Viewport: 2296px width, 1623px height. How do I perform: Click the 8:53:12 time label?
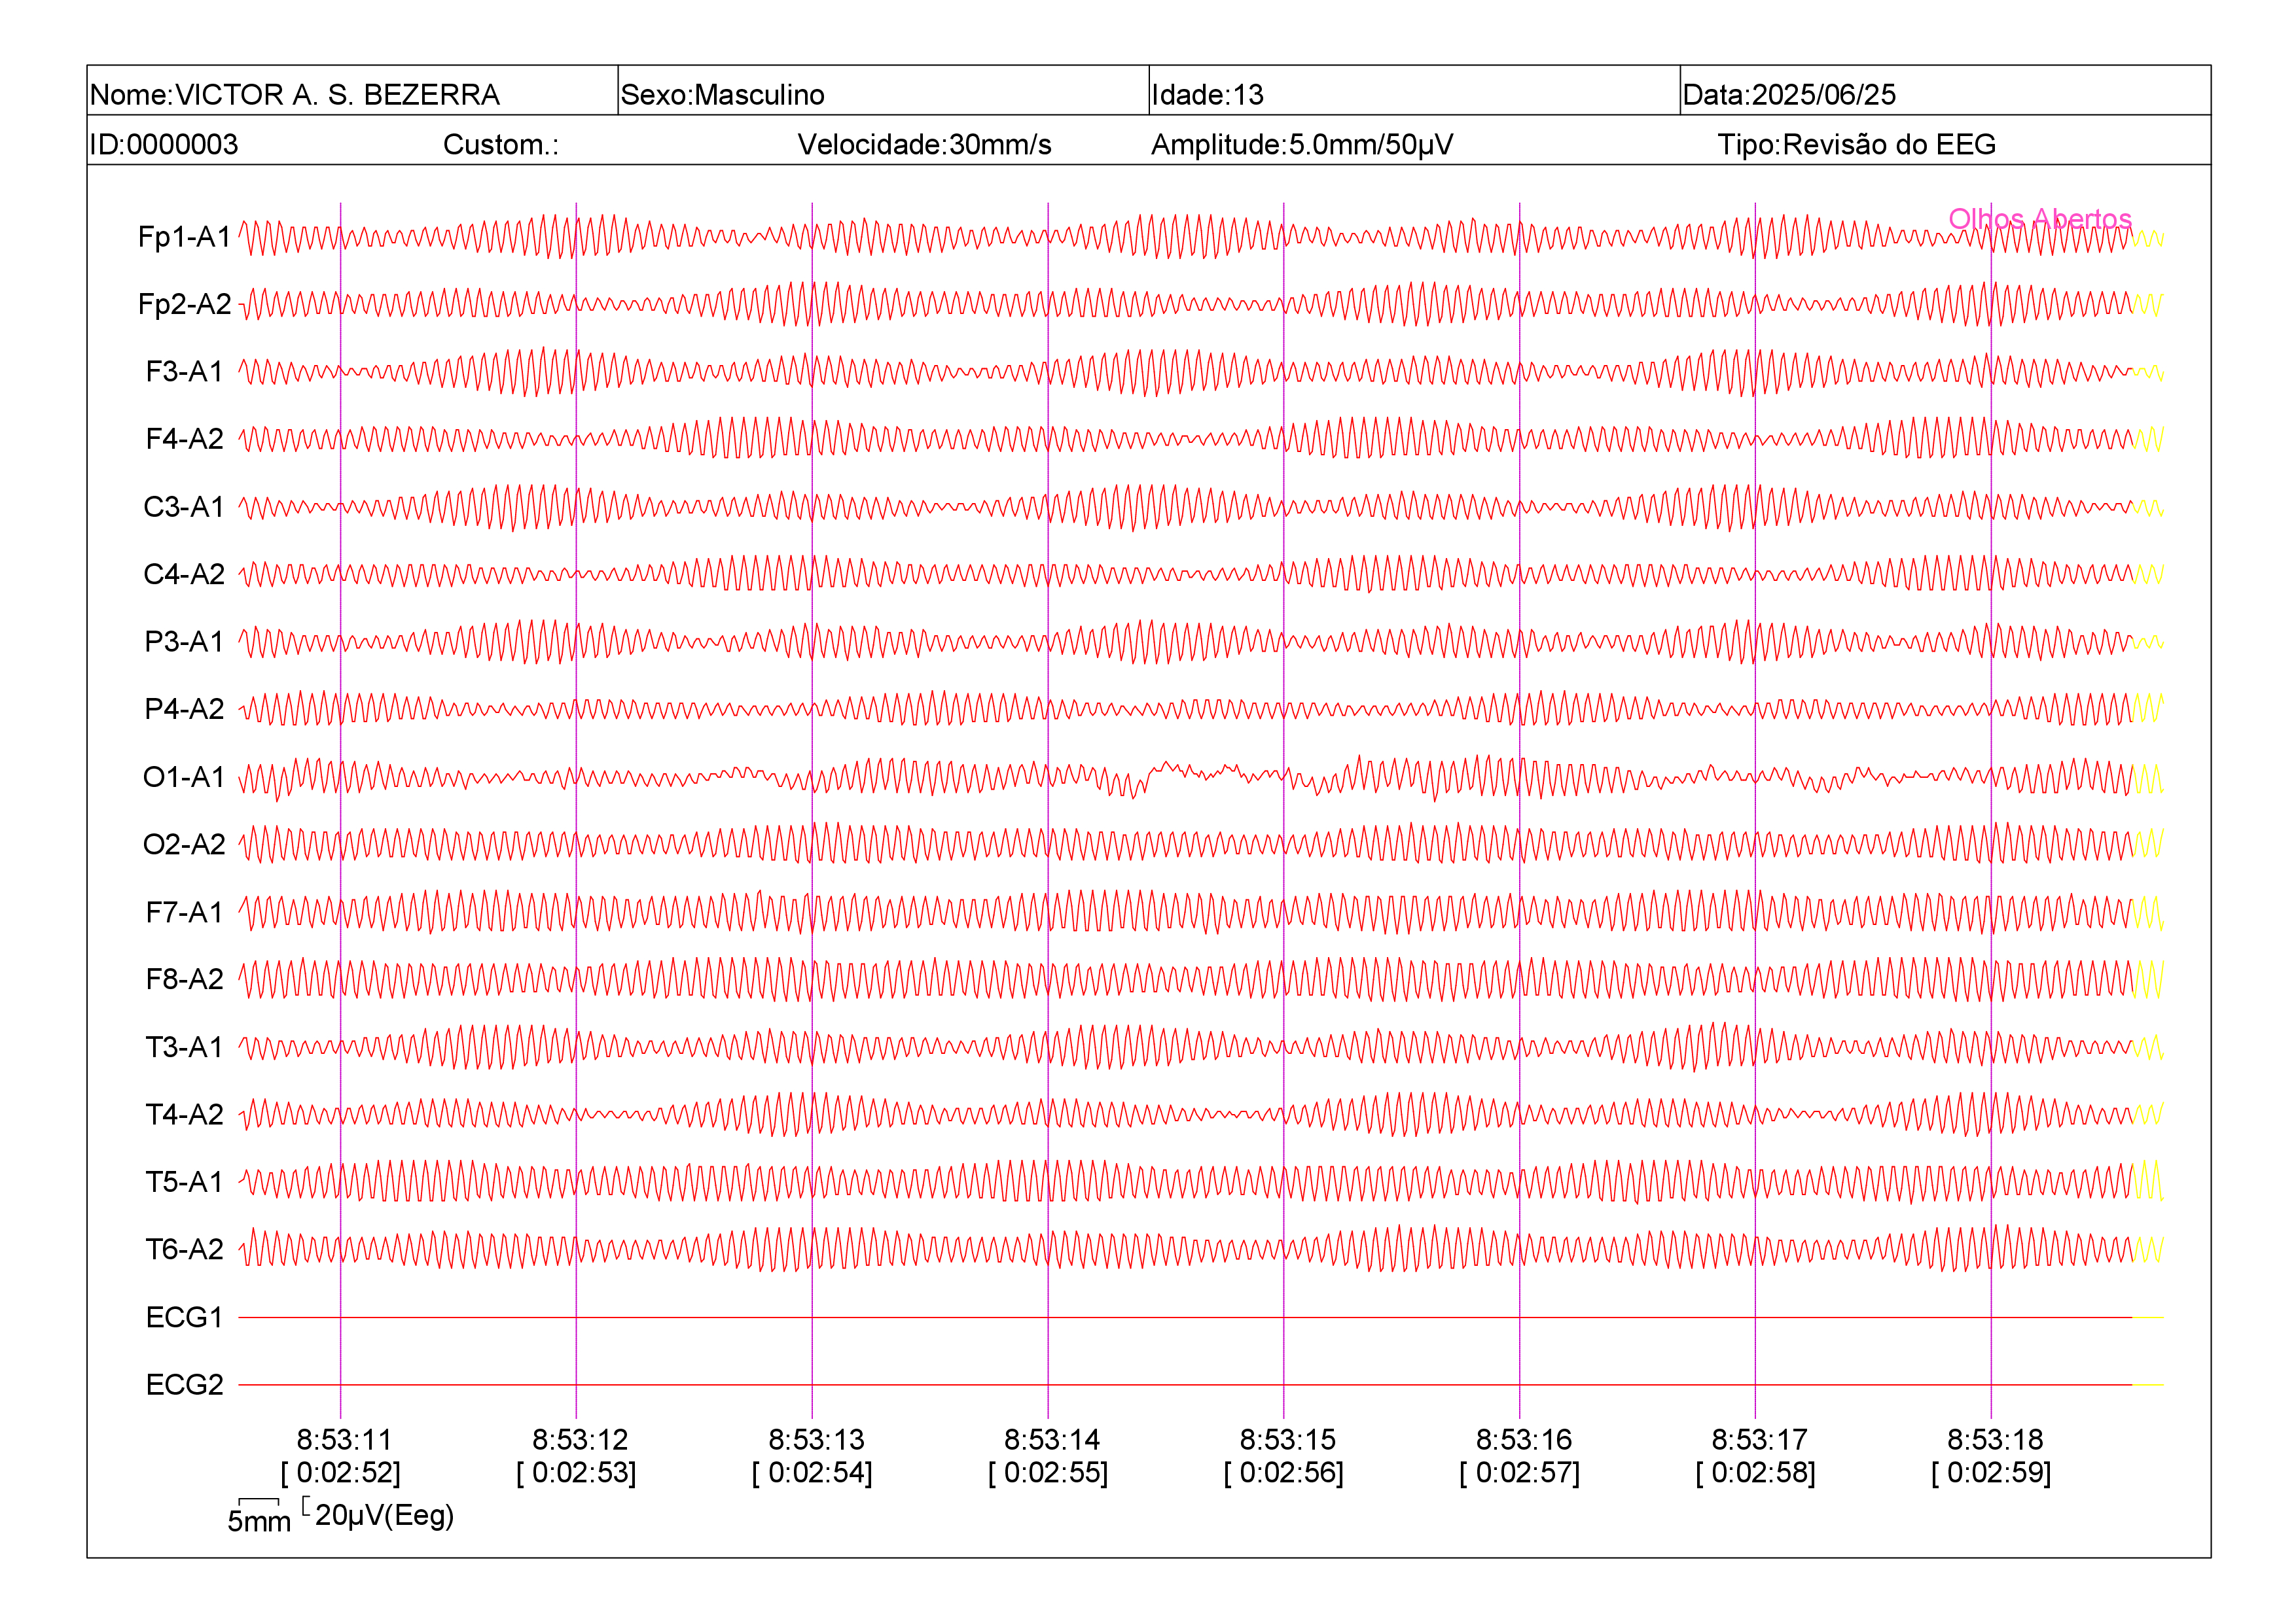[580, 1439]
